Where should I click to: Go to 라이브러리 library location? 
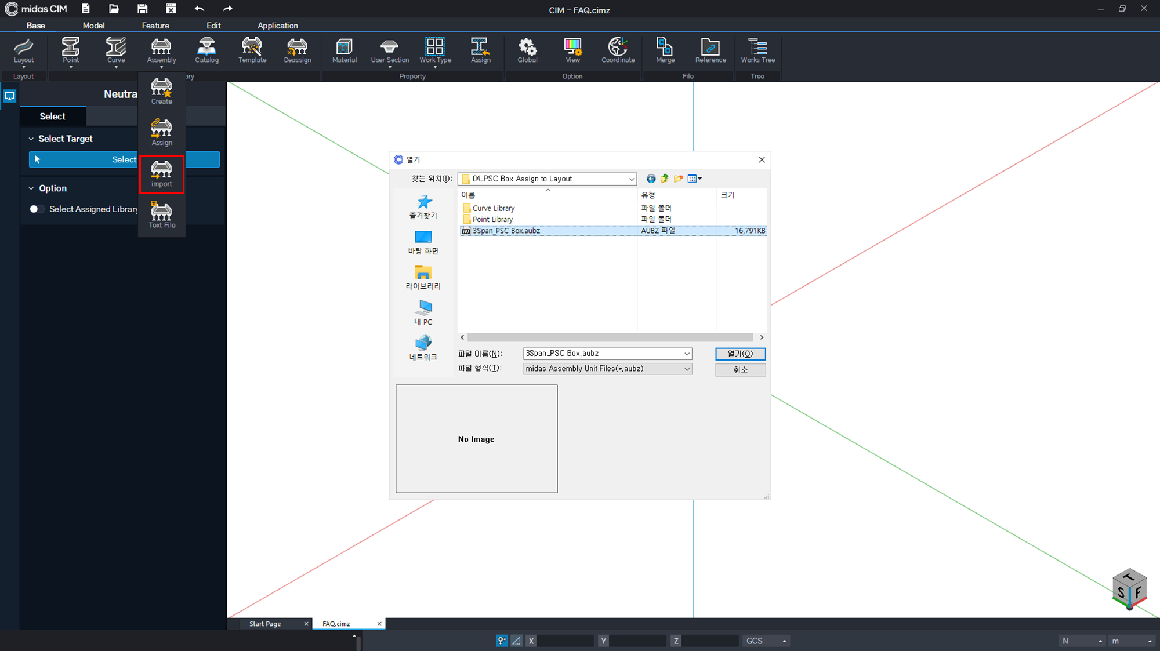[x=423, y=278]
